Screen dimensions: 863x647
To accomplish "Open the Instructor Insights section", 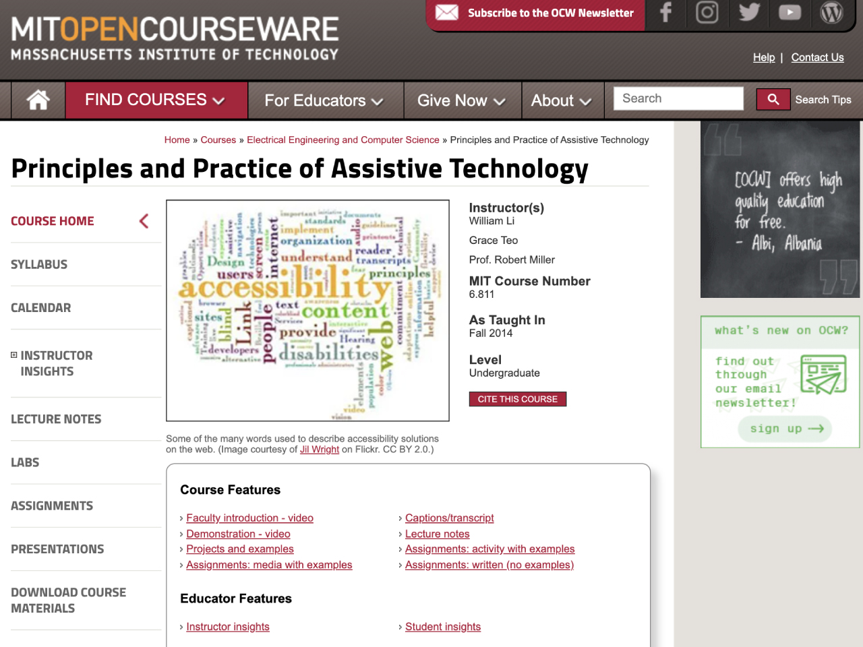I will coord(57,363).
